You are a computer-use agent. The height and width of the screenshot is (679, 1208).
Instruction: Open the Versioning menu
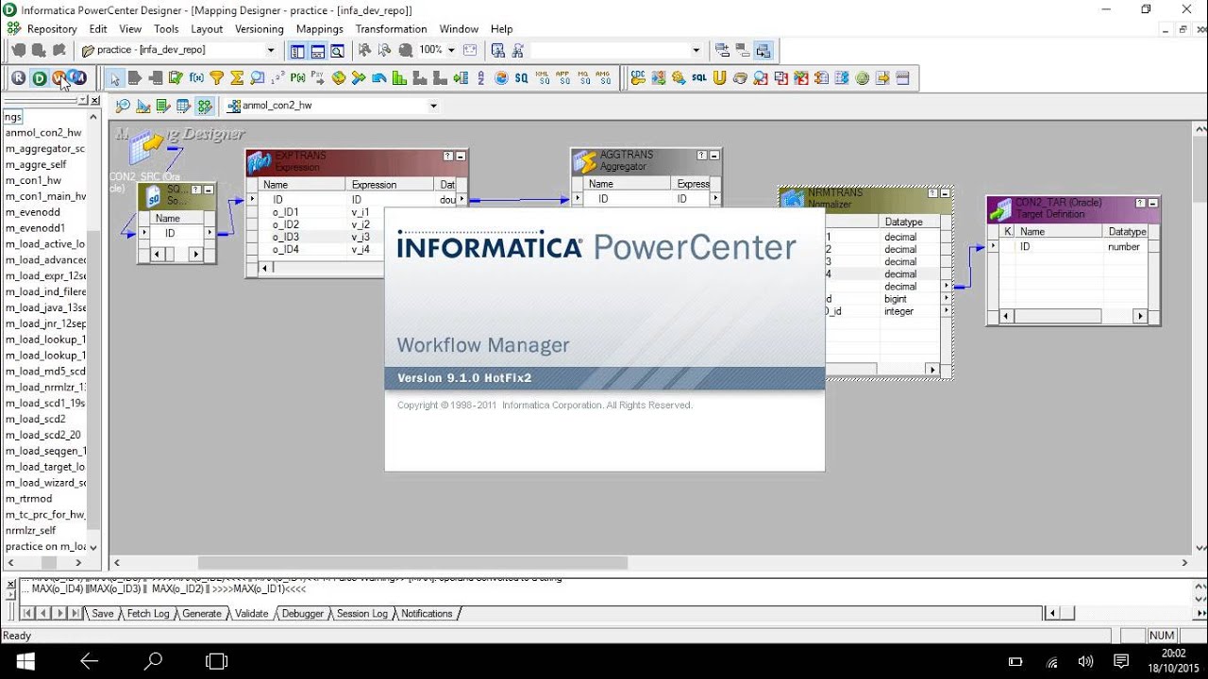pos(260,29)
